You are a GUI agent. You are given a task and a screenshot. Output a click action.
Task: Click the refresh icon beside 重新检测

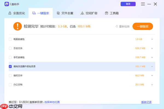(x=117, y=26)
